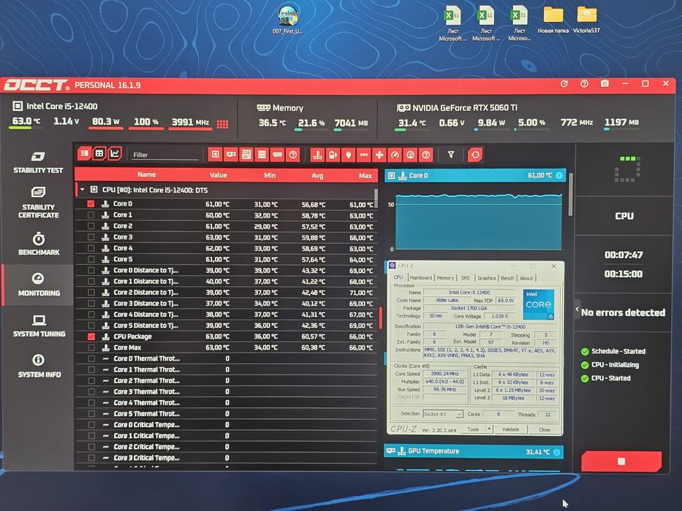This screenshot has width=682, height=511.
Task: Show fan speed sensors icon
Action: 379,155
